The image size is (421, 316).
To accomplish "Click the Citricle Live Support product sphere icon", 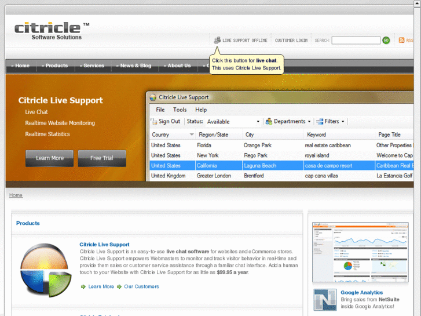I will click(x=46, y=270).
